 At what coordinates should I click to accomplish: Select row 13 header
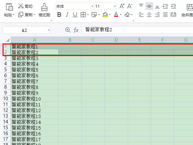[5, 116]
